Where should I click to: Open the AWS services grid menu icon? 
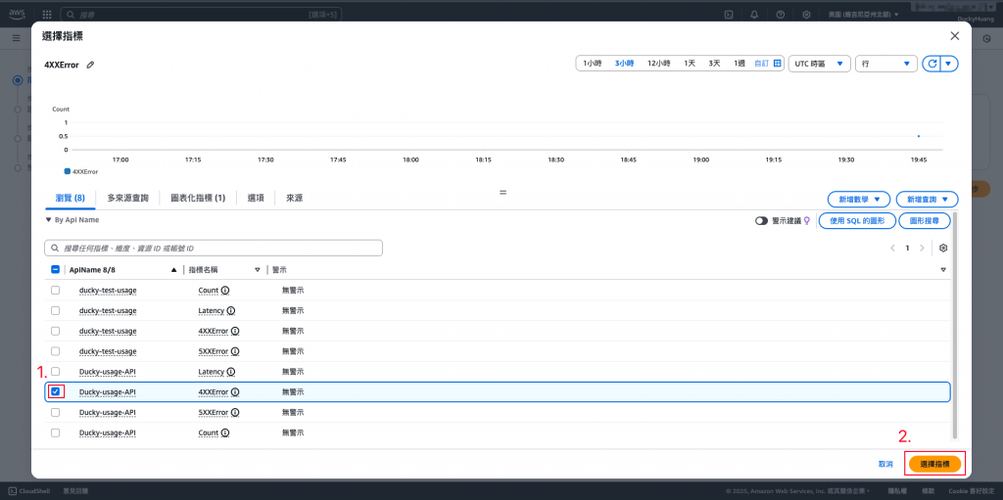tap(47, 14)
